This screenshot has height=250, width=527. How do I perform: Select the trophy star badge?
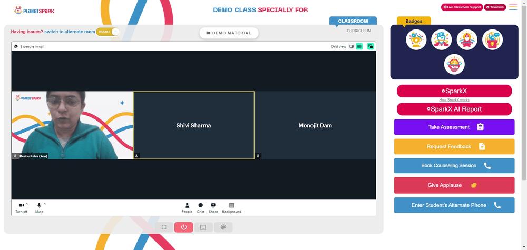tap(416, 39)
